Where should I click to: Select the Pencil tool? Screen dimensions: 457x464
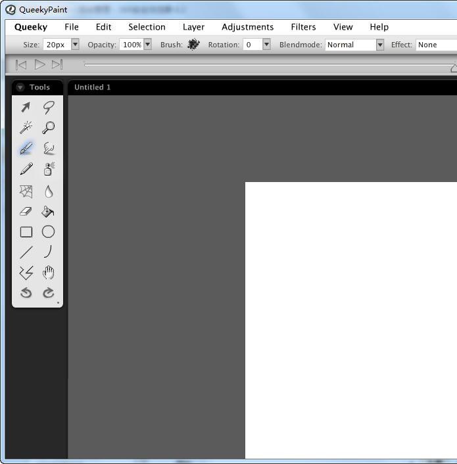(26, 170)
